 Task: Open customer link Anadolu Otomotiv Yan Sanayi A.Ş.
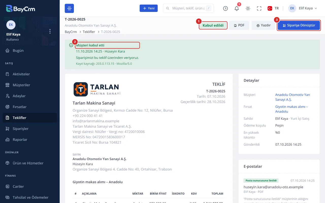click(x=292, y=97)
